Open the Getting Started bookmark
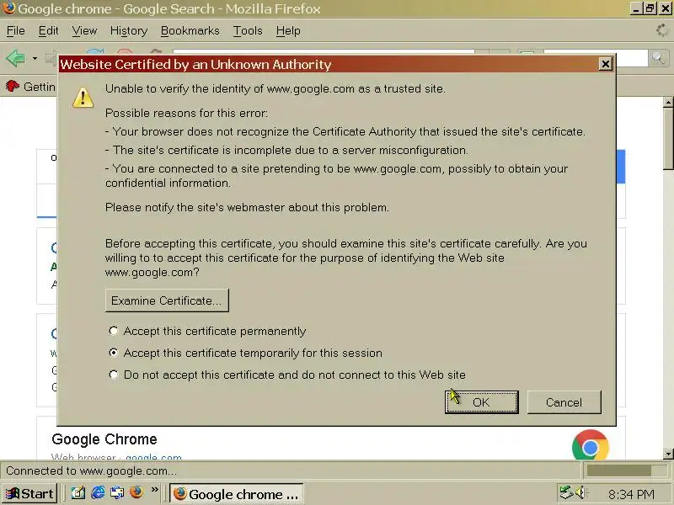The width and height of the screenshot is (674, 505). [30, 87]
